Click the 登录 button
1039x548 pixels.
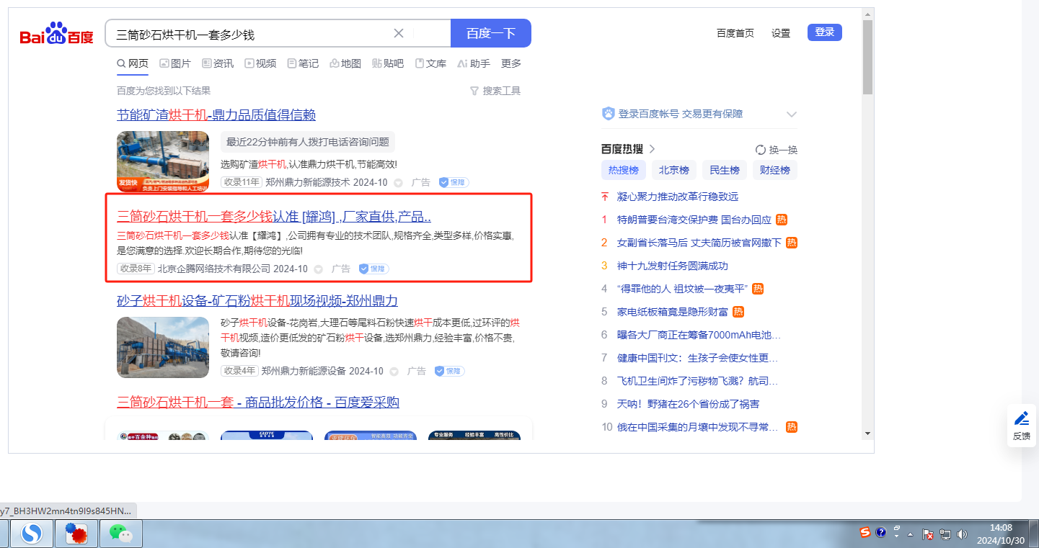[825, 32]
